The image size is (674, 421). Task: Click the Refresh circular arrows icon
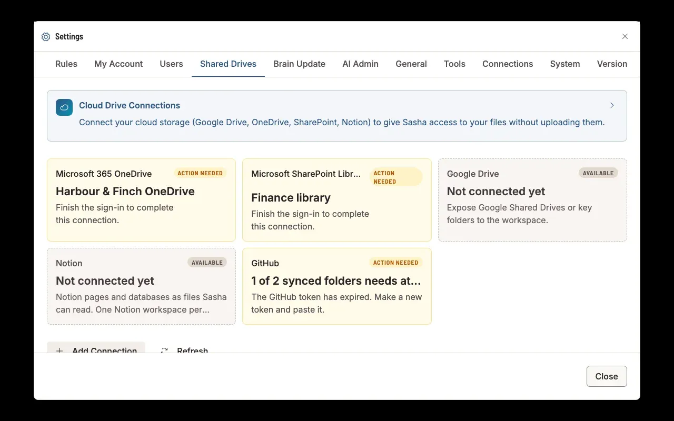coord(164,350)
